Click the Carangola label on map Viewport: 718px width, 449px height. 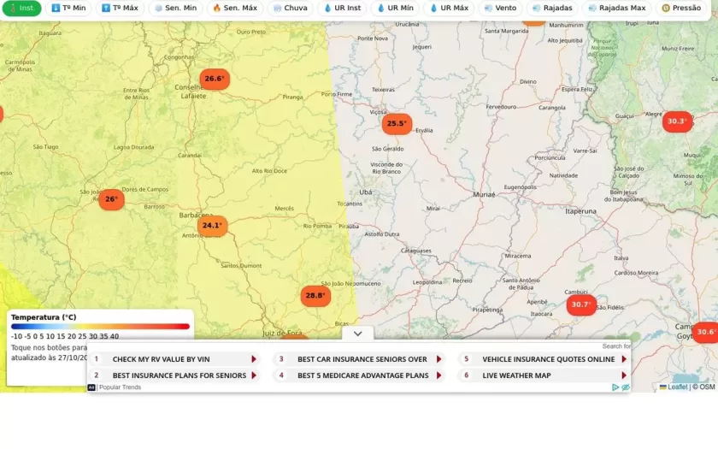[x=552, y=108]
